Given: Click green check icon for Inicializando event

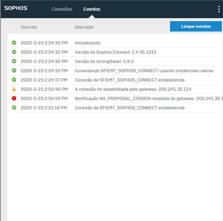Looking at the screenshot, I should click(x=14, y=43).
